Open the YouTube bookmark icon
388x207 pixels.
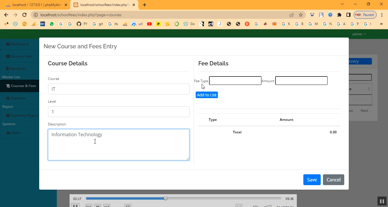click(x=149, y=24)
